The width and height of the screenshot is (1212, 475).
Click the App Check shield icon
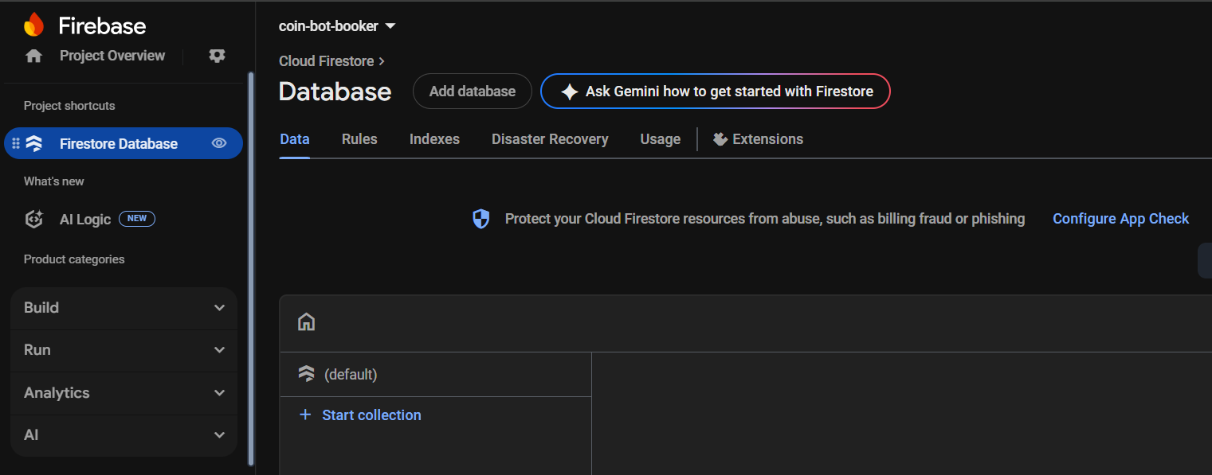pos(481,219)
